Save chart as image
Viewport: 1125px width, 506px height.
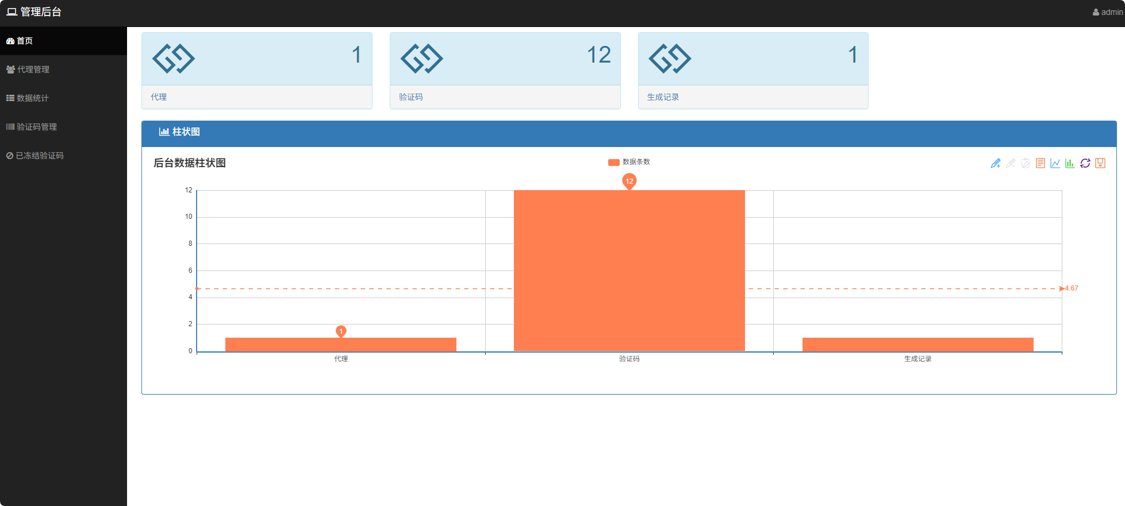[1100, 163]
